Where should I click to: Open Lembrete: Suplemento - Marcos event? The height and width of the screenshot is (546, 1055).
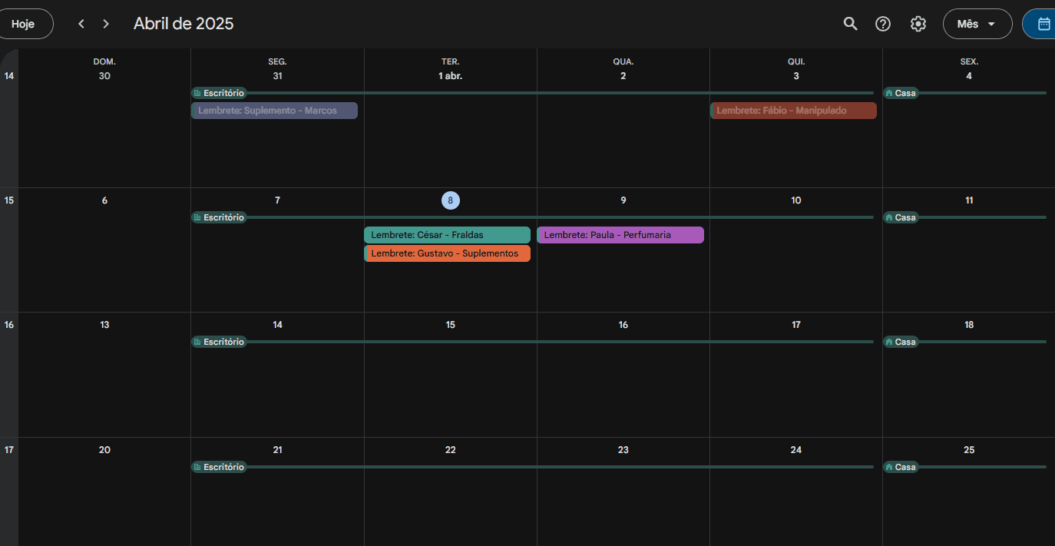tap(274, 111)
